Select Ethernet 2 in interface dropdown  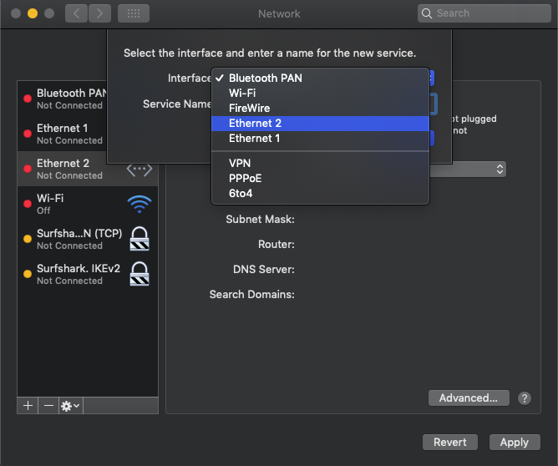[255, 124]
